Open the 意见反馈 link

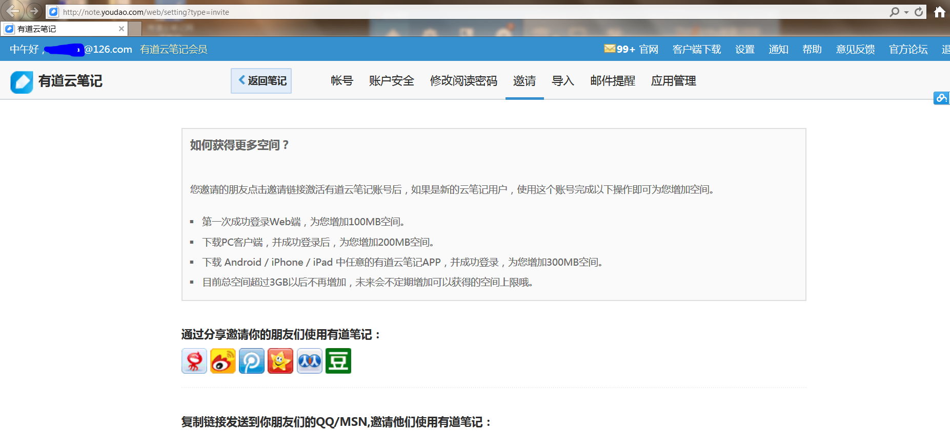(x=855, y=49)
